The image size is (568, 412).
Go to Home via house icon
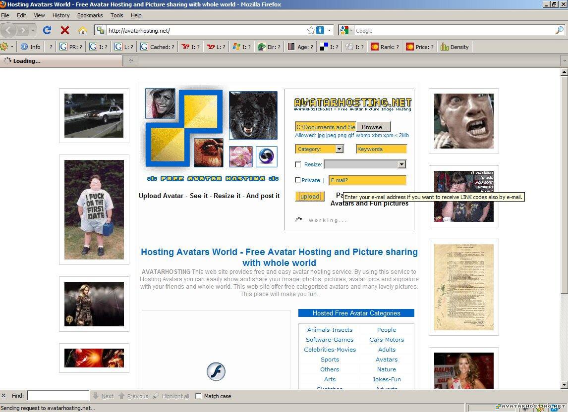click(x=82, y=30)
